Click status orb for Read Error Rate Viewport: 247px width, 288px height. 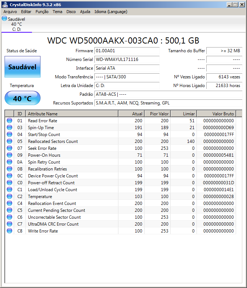click(9, 120)
